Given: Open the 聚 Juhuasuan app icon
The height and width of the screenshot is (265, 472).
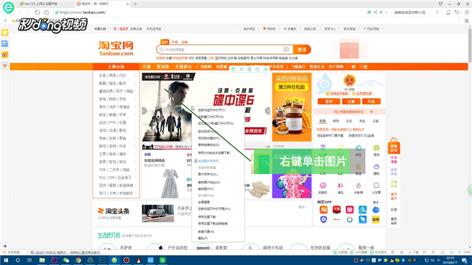Looking at the screenshot, I should 350,209.
